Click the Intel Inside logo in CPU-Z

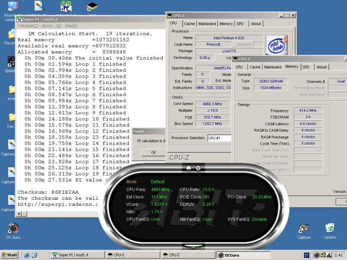[276, 45]
